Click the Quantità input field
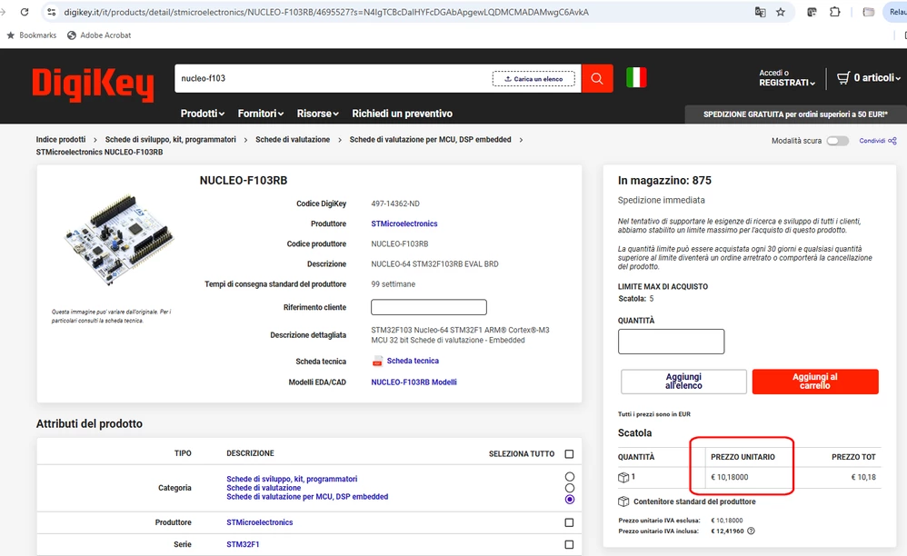This screenshot has width=907, height=556. click(671, 342)
